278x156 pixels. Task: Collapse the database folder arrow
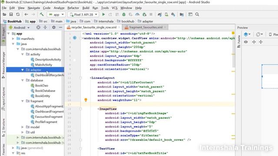23,80
